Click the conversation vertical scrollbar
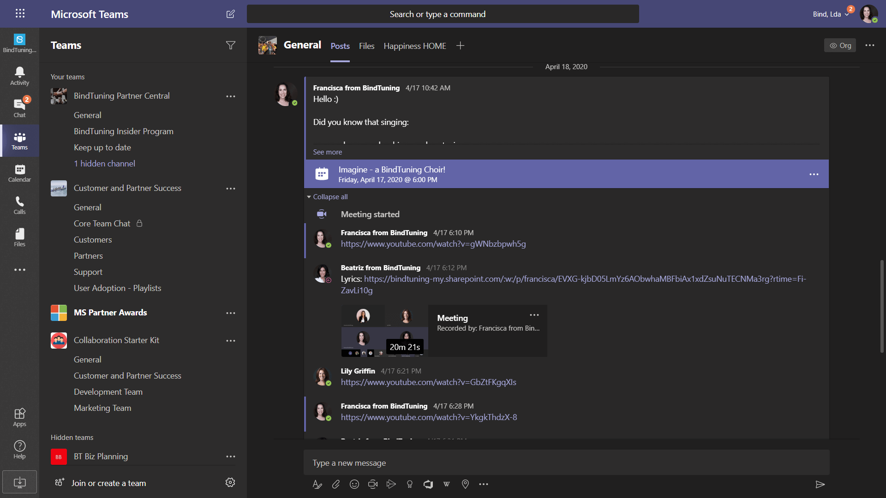The height and width of the screenshot is (498, 886). click(881, 307)
